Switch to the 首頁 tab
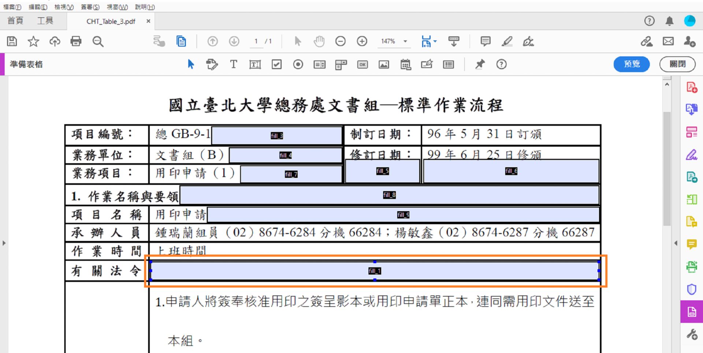 pyautogui.click(x=15, y=21)
